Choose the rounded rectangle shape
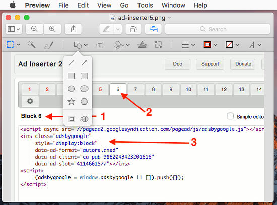 84,76
